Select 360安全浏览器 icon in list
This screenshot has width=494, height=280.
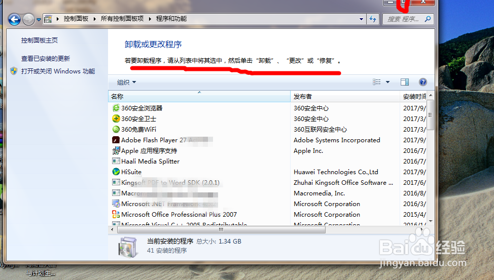pyautogui.click(x=116, y=108)
